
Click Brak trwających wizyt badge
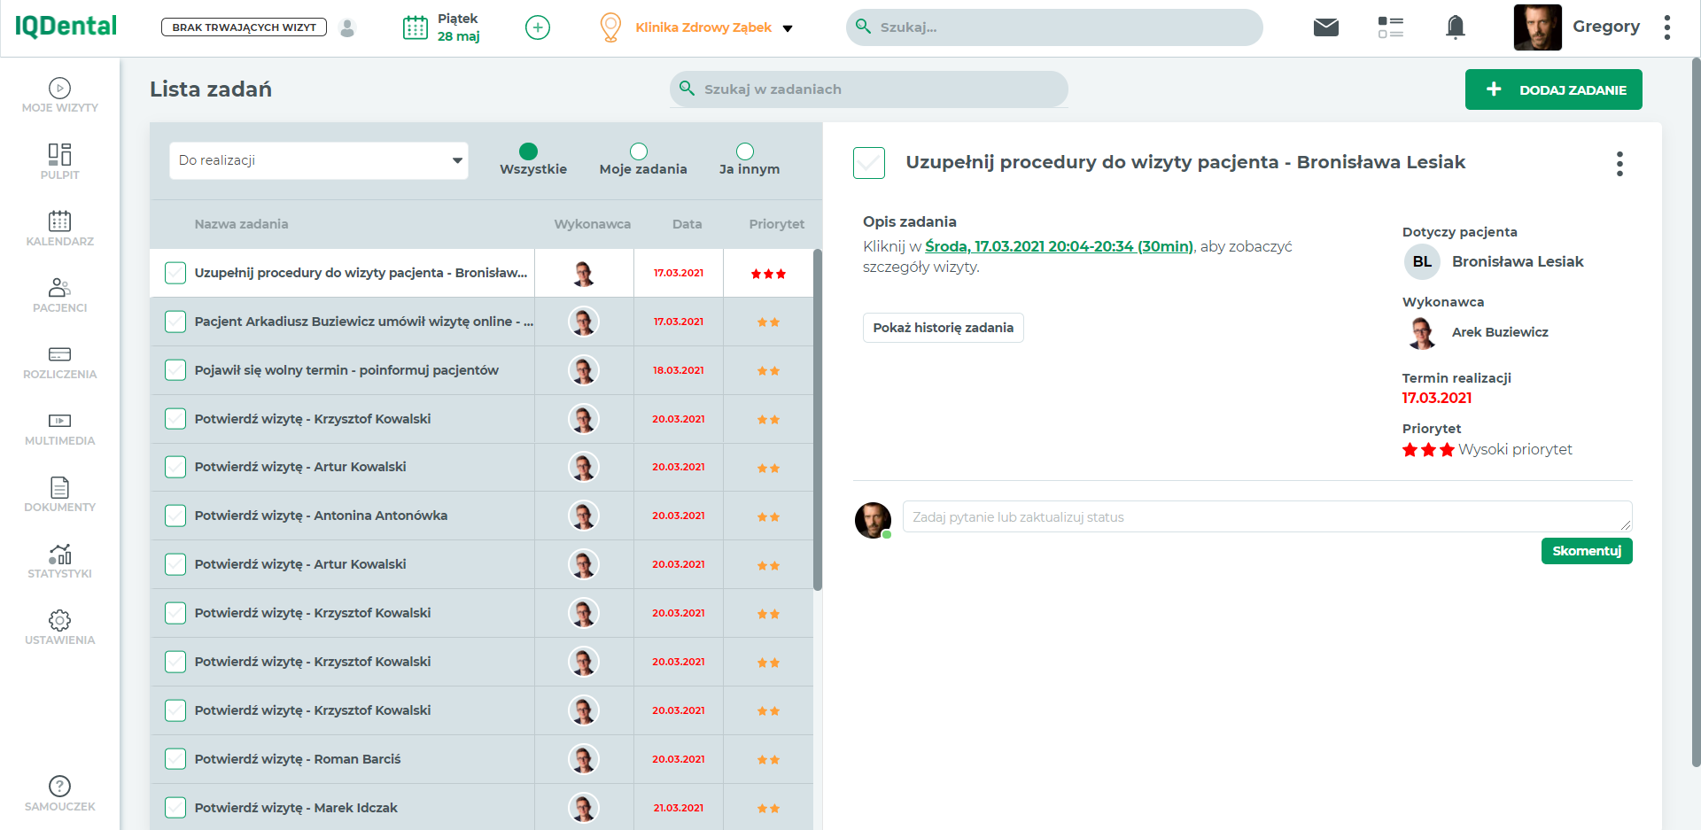tap(244, 27)
